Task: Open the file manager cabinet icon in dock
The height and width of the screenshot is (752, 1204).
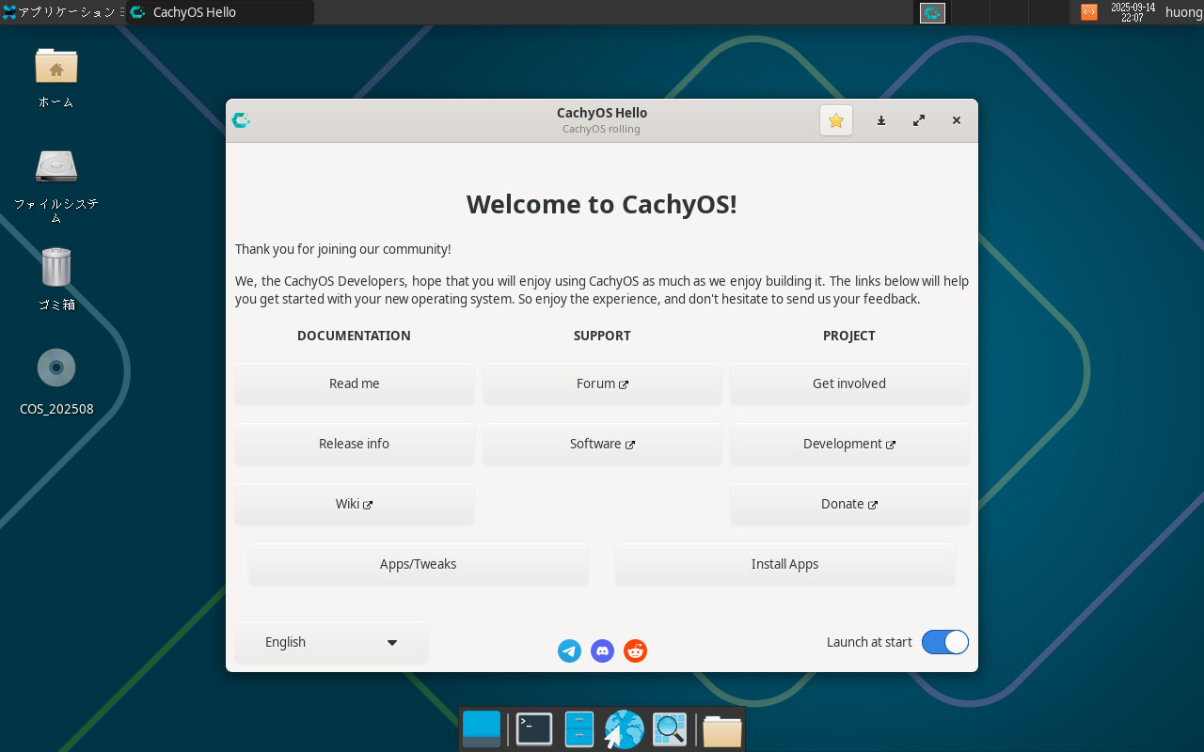Action: (x=579, y=729)
